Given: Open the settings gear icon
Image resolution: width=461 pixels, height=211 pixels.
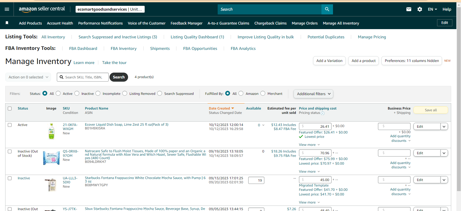Looking at the screenshot, I should [420, 9].
